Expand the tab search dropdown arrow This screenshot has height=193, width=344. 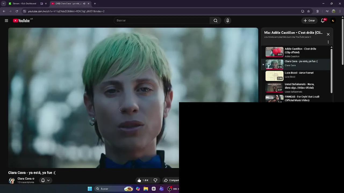click(3, 3)
